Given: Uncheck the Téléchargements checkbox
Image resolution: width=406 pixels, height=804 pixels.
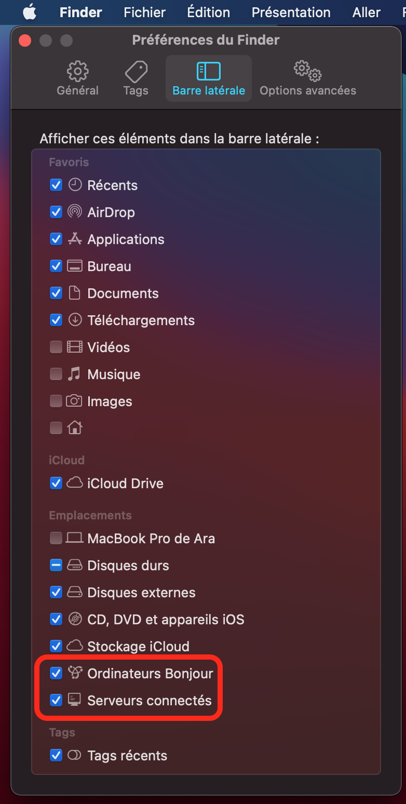Looking at the screenshot, I should coord(56,320).
